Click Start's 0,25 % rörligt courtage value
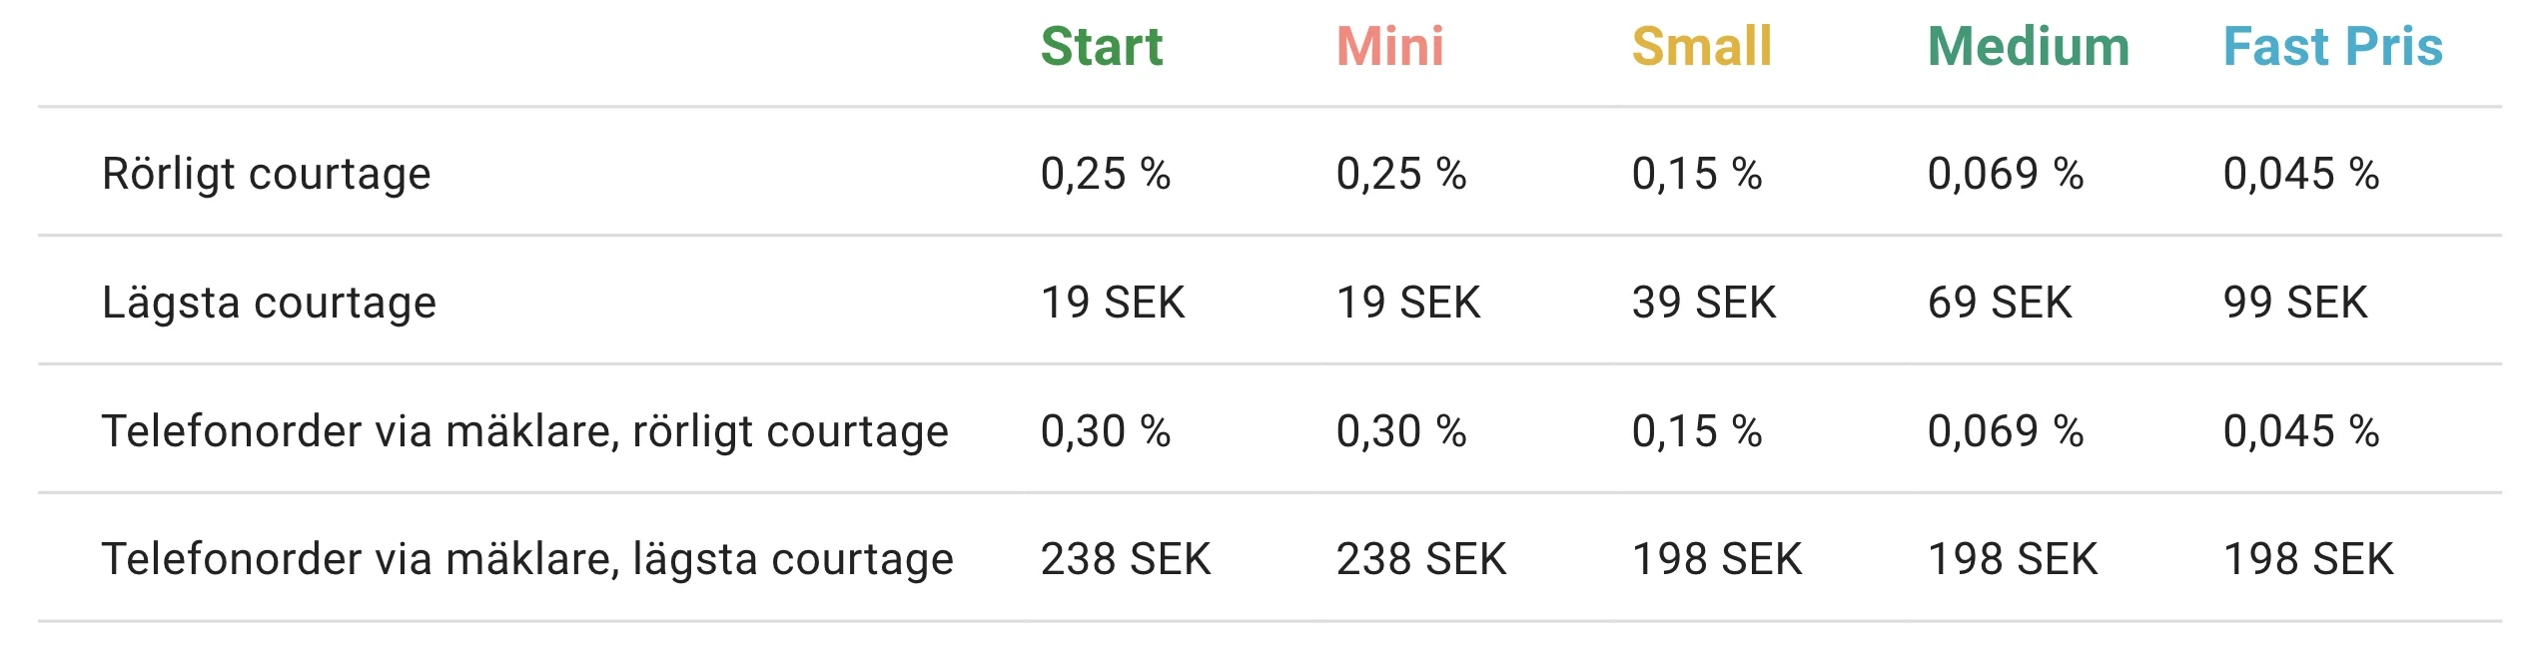The width and height of the screenshot is (2537, 649). (x=1105, y=174)
